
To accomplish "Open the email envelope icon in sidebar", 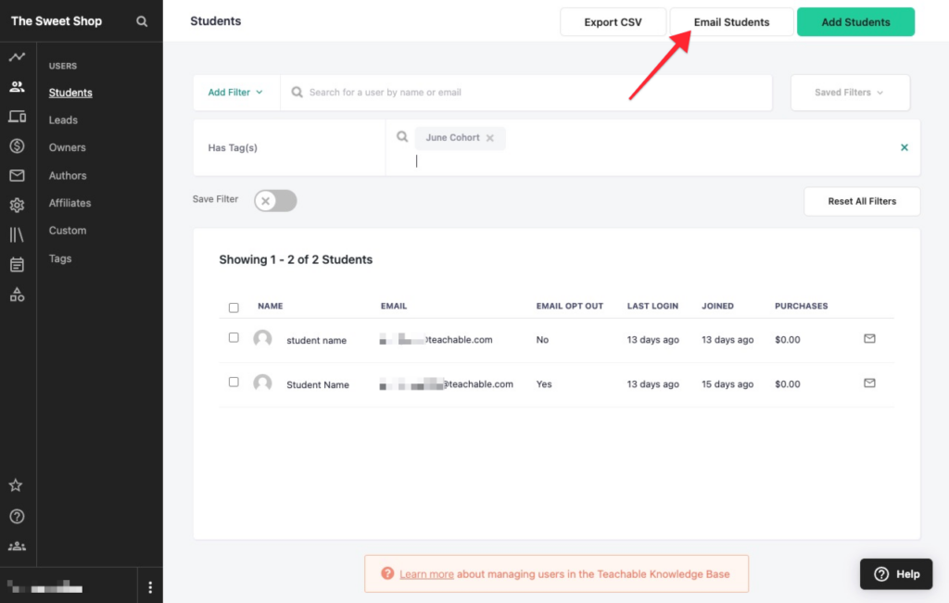I will pyautogui.click(x=17, y=175).
